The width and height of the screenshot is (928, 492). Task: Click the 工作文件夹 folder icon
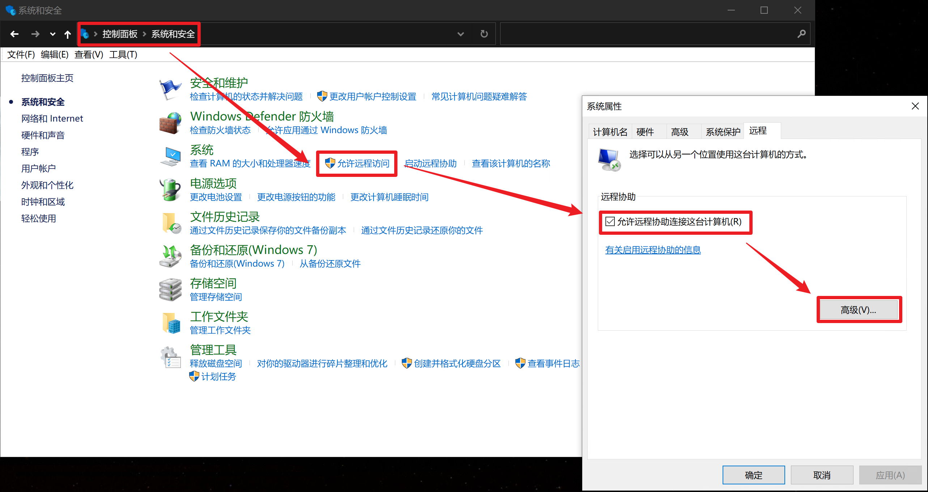[x=171, y=323]
